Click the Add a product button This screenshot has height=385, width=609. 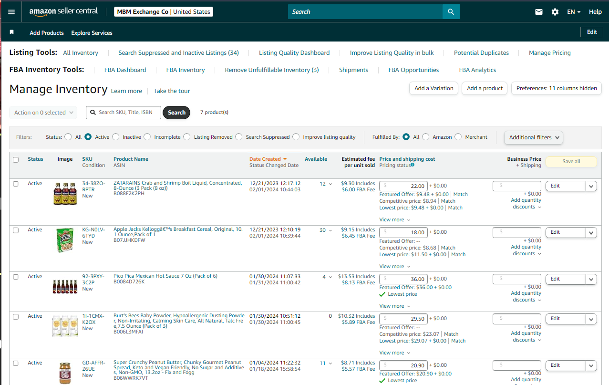tap(485, 88)
